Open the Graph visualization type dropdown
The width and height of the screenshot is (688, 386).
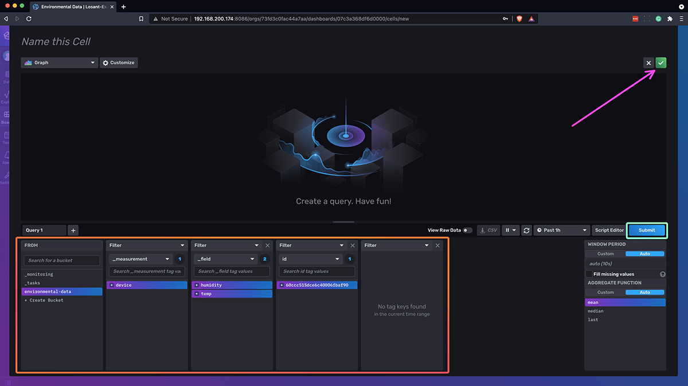(60, 63)
